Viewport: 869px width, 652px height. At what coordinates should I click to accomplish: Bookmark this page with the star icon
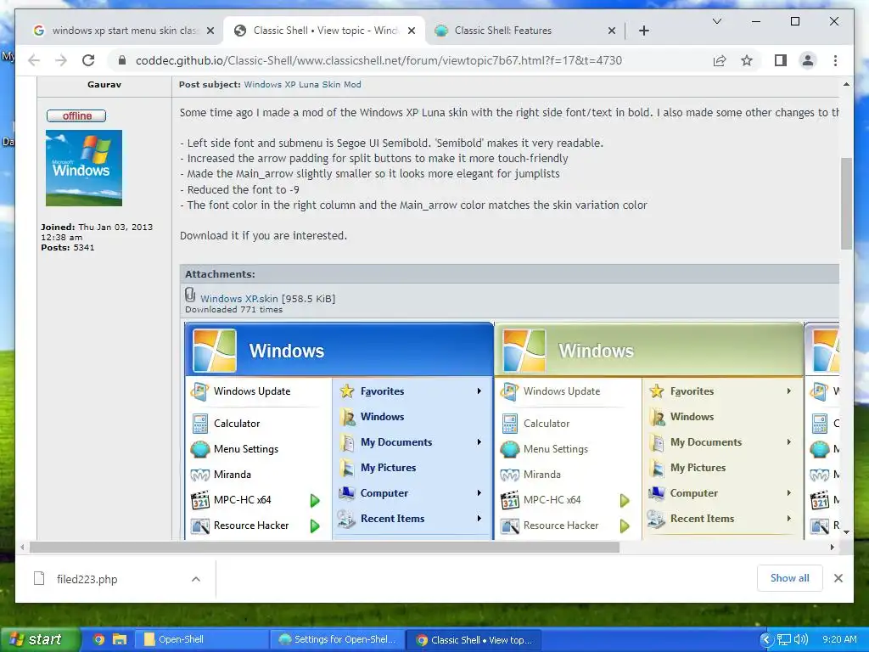(x=747, y=60)
